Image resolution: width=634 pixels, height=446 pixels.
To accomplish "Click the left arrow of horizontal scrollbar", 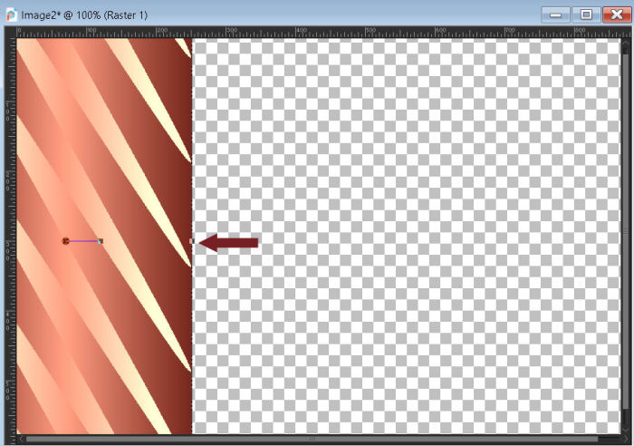I will click(21, 439).
